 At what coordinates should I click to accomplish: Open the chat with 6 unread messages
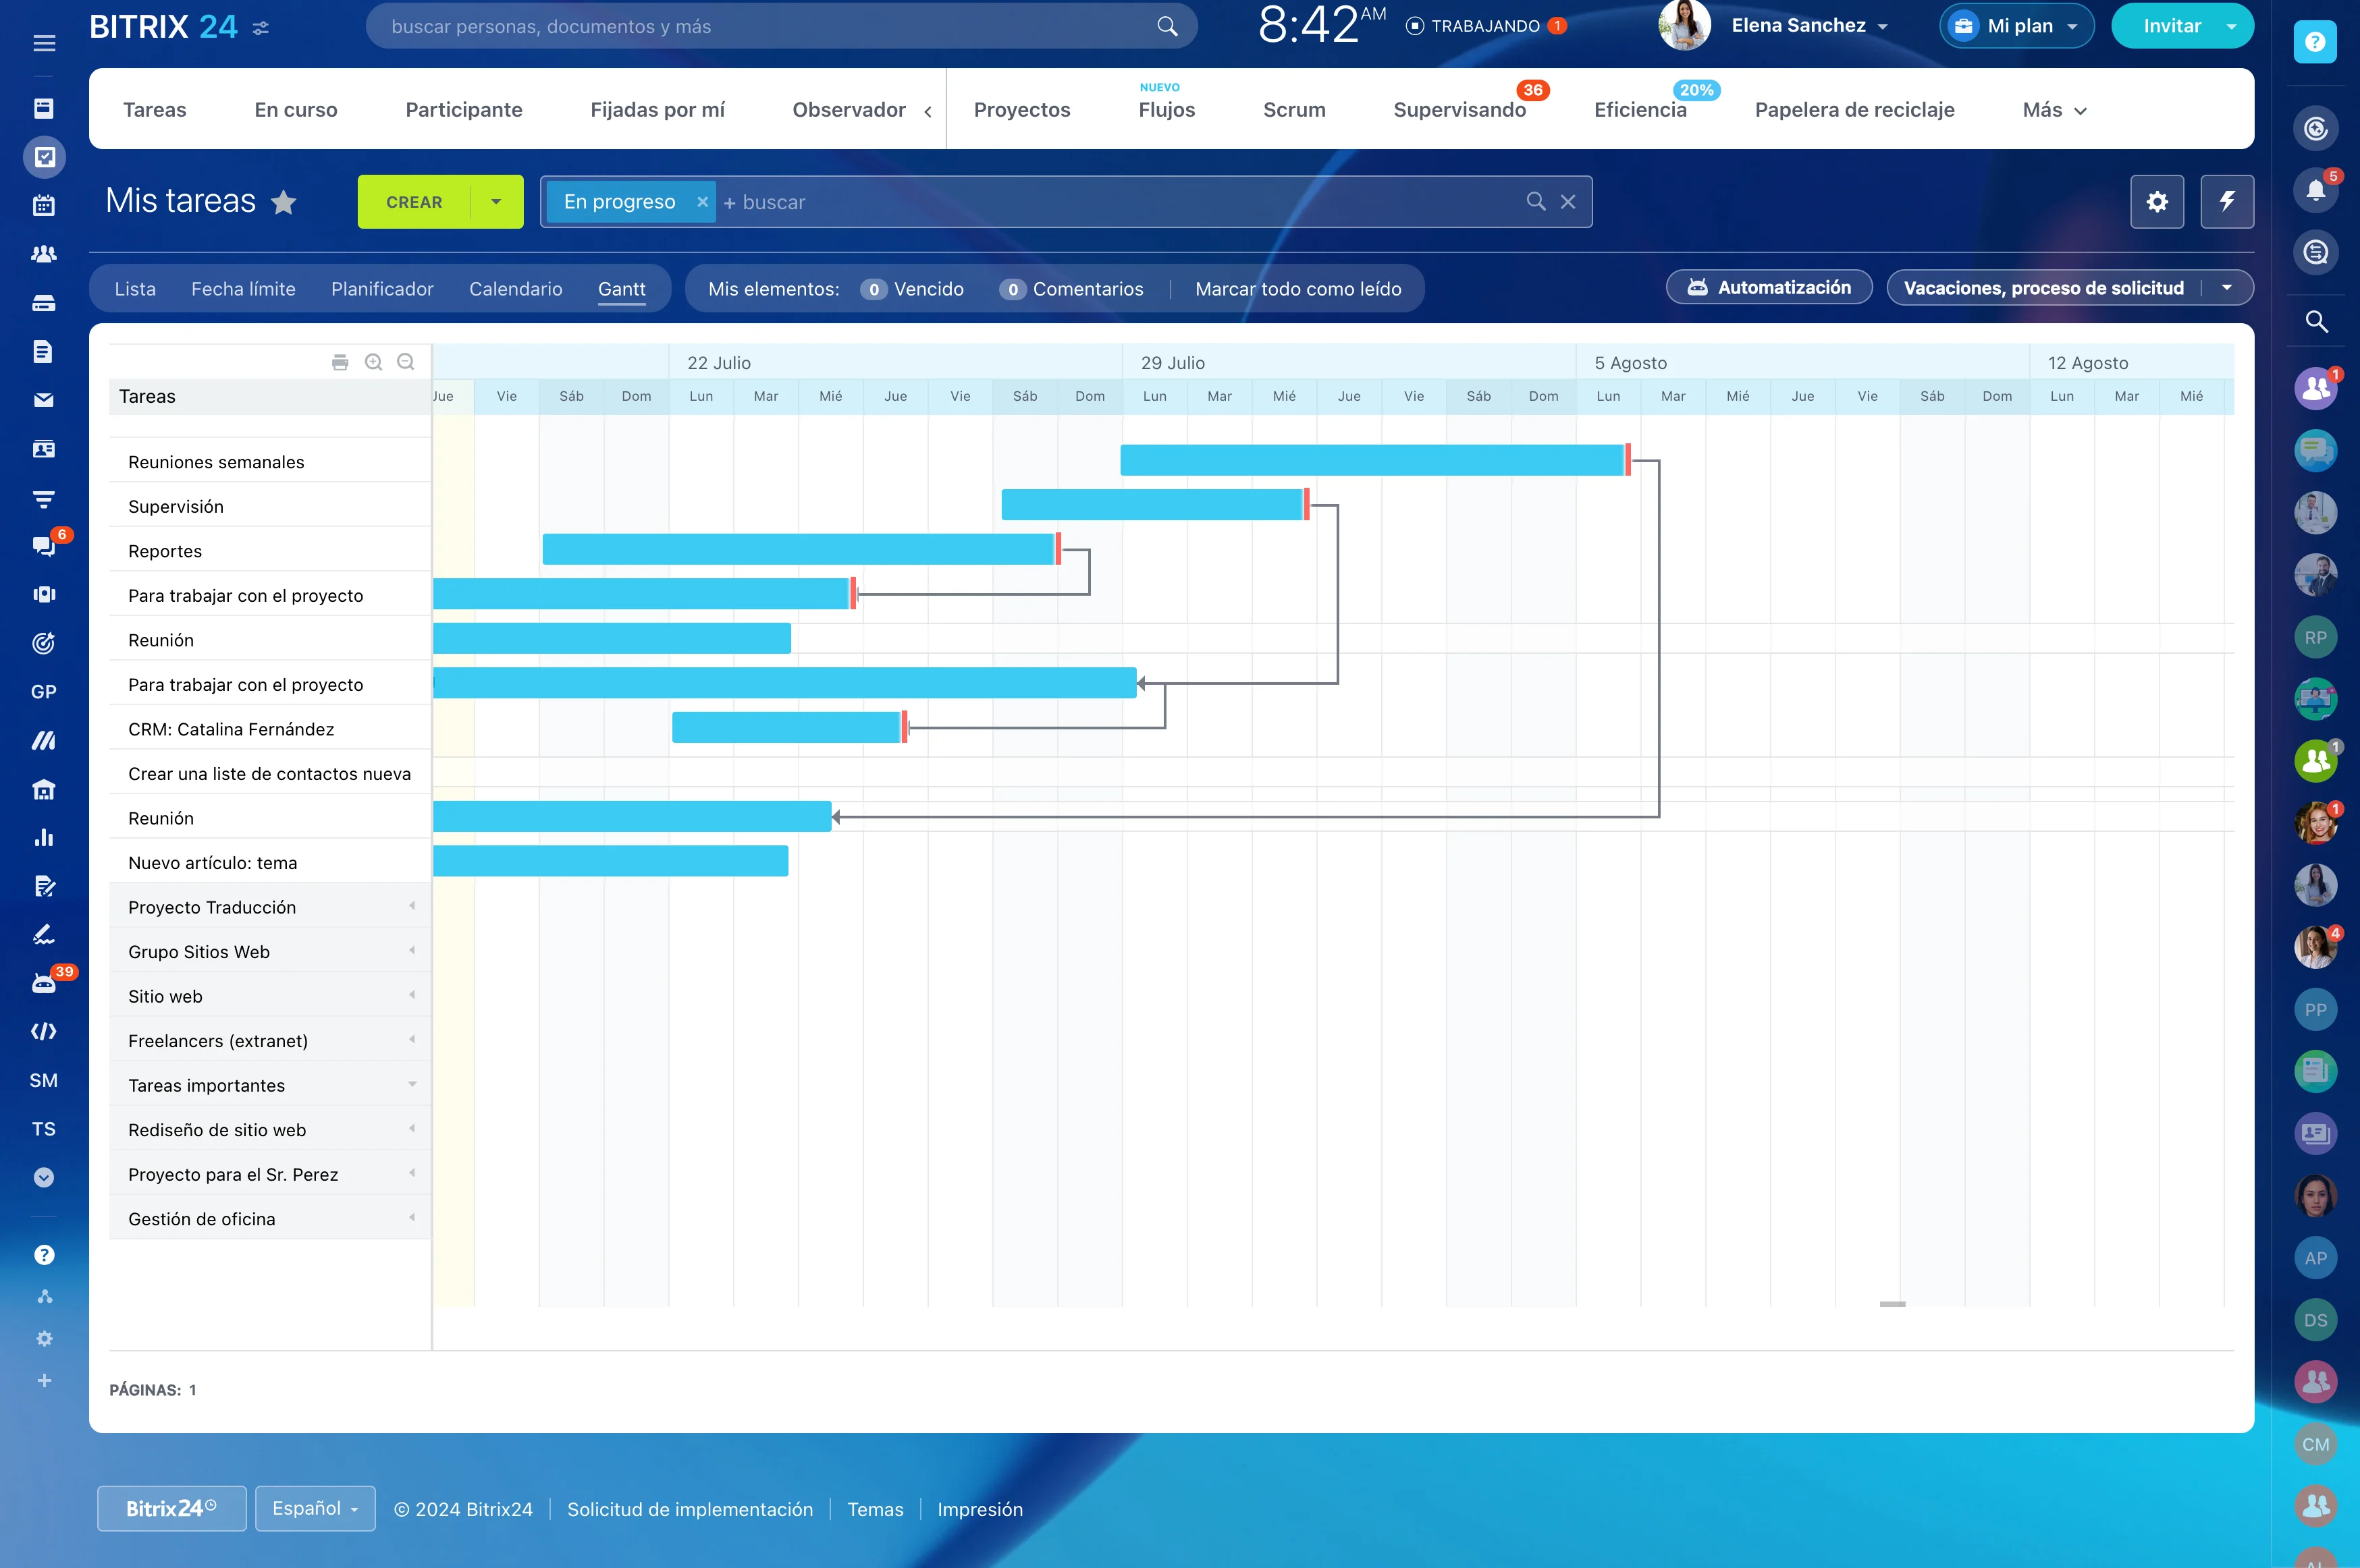coord(44,545)
